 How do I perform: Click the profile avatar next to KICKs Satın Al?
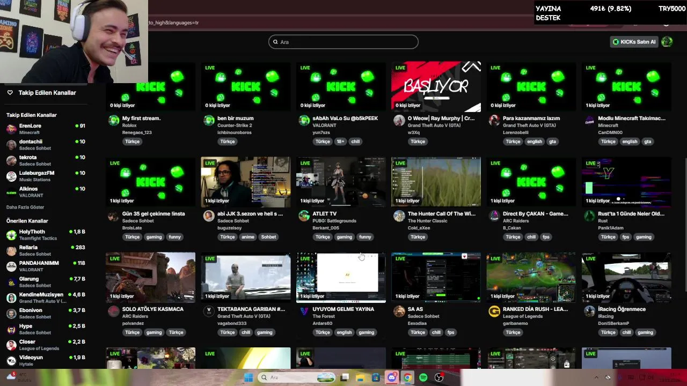[667, 42]
